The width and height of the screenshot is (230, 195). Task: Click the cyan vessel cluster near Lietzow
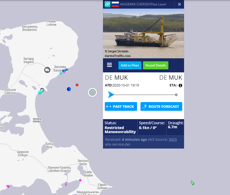pos(41,91)
